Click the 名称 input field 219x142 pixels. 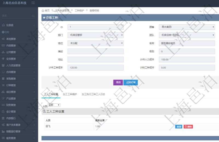tap(187, 43)
